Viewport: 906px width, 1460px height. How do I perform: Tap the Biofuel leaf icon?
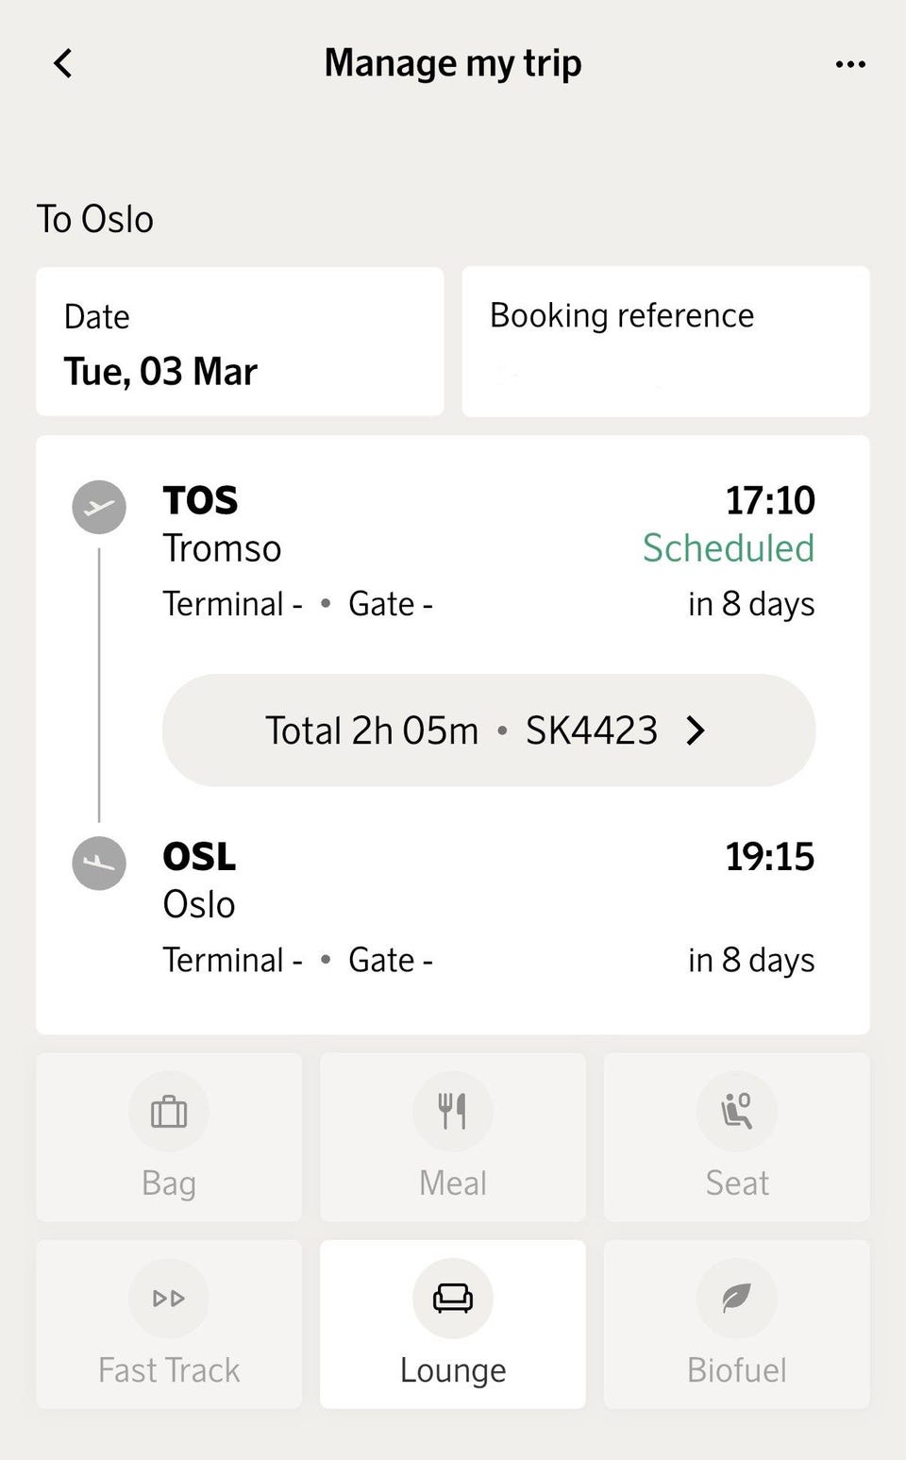click(736, 1299)
